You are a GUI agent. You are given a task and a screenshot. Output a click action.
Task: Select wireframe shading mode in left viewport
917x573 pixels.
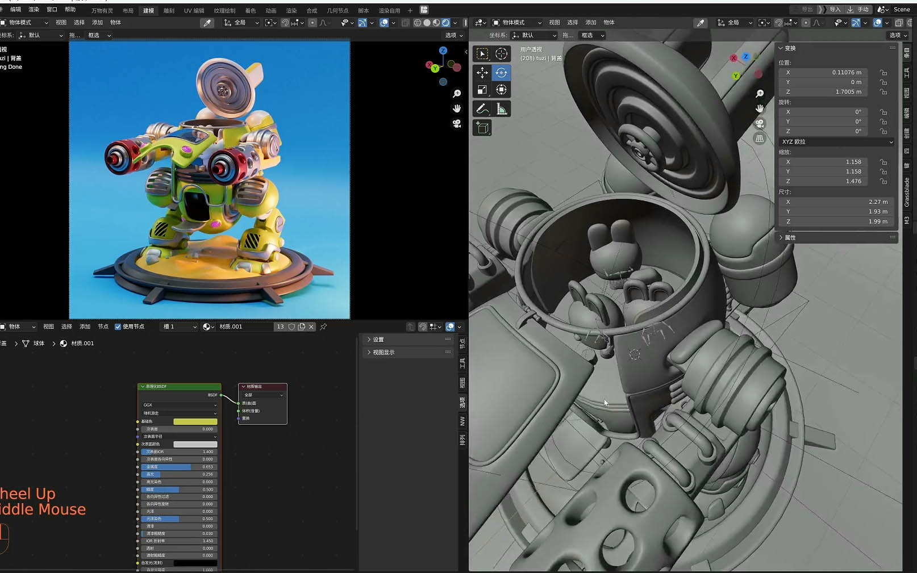tap(418, 23)
